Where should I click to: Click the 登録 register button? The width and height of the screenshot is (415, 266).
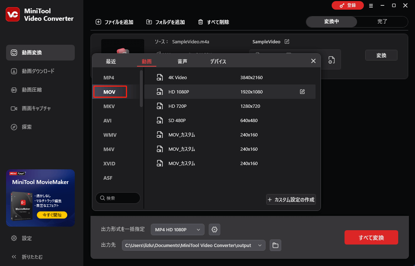coord(347,5)
